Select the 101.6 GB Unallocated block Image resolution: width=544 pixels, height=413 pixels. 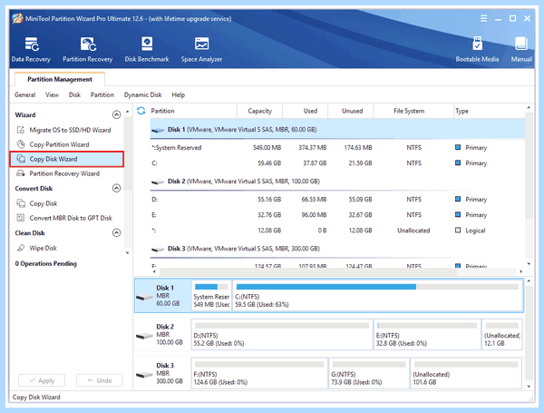click(466, 373)
